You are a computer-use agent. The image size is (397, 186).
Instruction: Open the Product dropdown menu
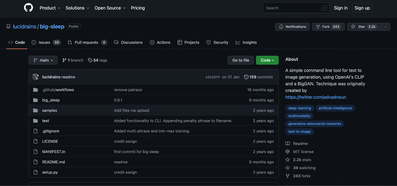coord(50,8)
